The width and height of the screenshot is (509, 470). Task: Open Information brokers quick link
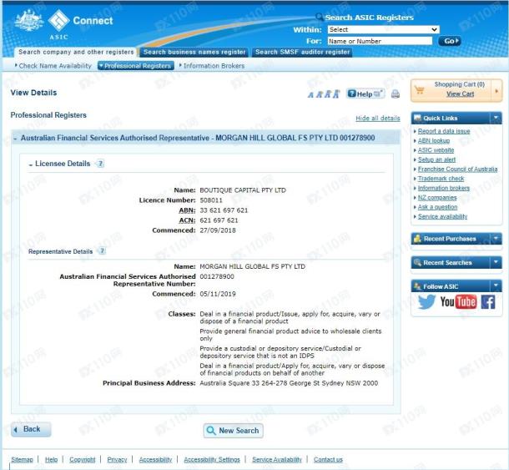(443, 188)
